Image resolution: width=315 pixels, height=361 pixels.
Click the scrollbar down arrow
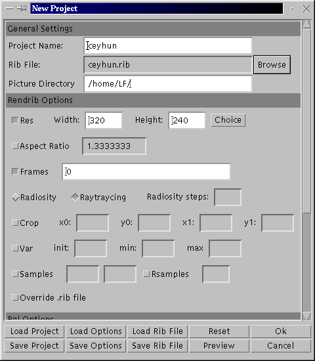pyautogui.click(x=307, y=316)
